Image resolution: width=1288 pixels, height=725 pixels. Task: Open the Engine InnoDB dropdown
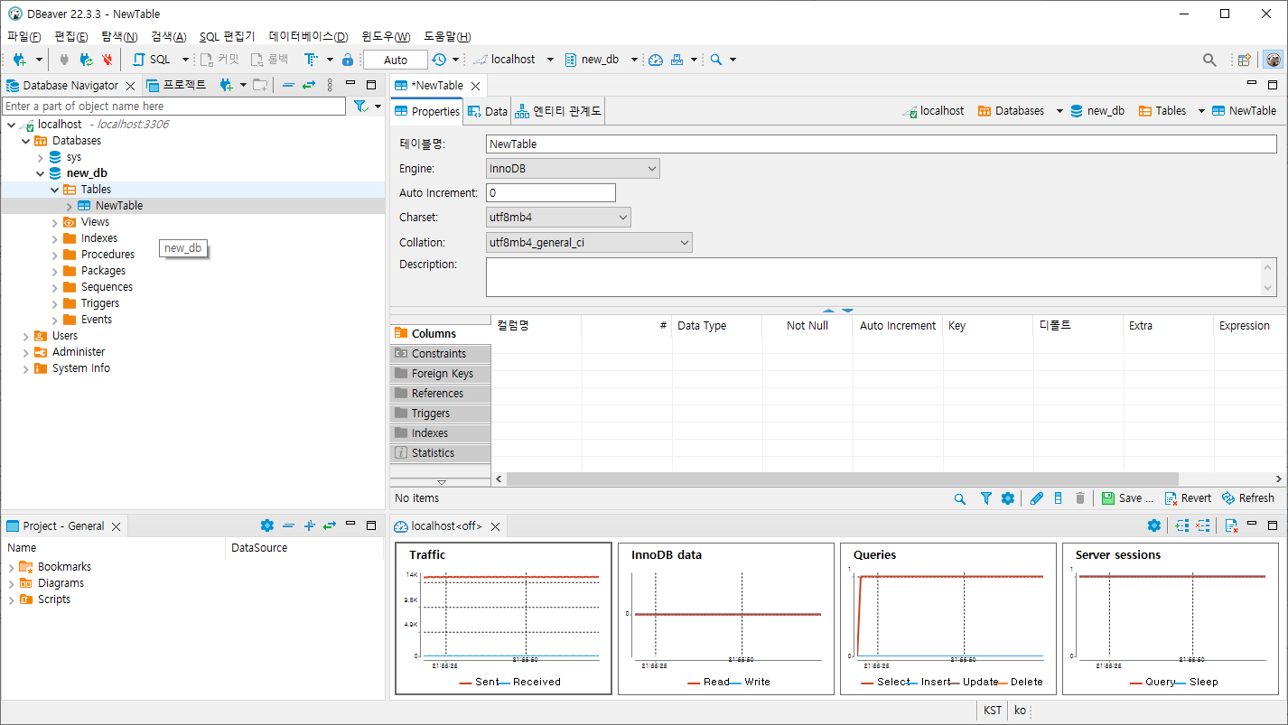click(x=573, y=169)
